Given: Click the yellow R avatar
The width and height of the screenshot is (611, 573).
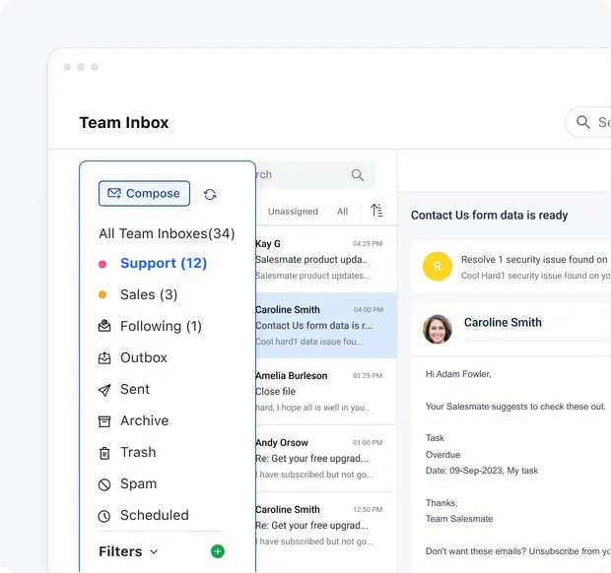Looking at the screenshot, I should pos(438,266).
